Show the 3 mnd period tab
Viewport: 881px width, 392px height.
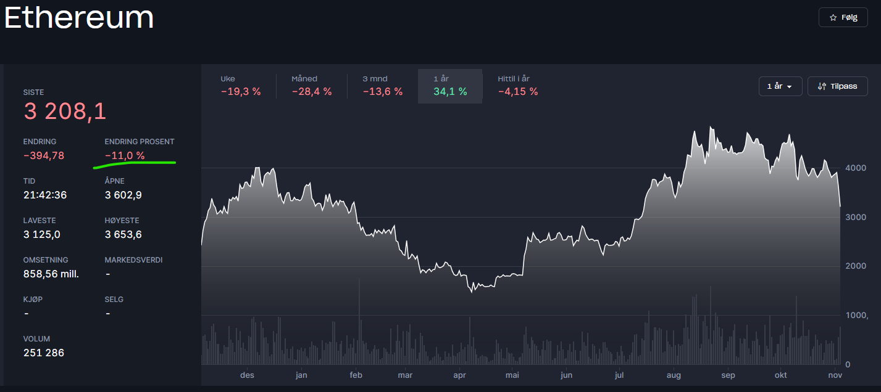[x=382, y=86]
